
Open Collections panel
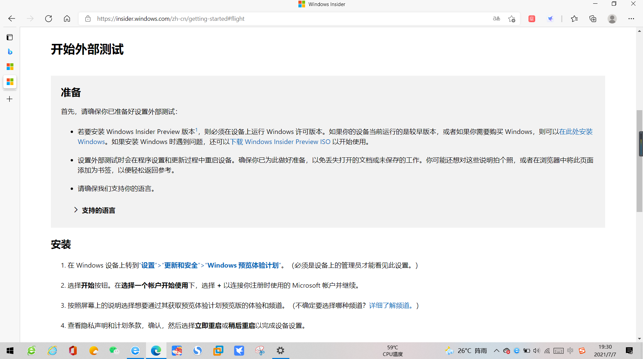593,19
